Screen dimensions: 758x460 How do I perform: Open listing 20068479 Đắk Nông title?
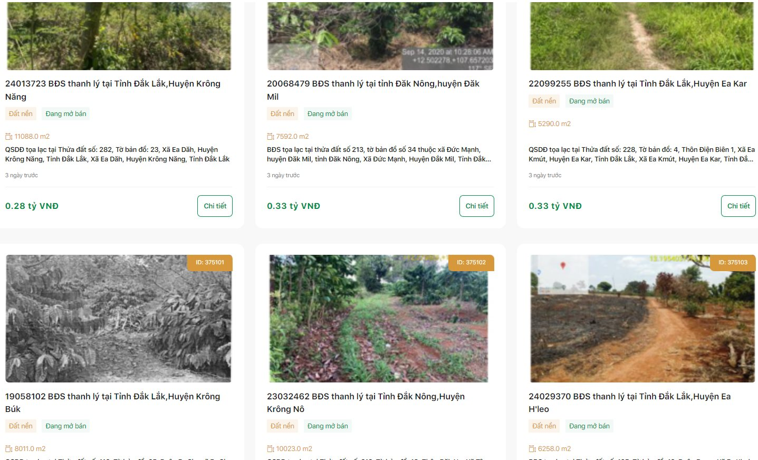point(373,90)
